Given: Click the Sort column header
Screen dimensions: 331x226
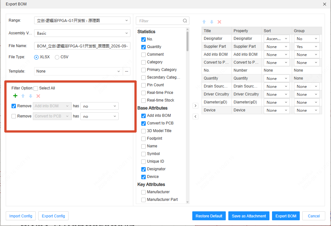Looking at the screenshot, I should [x=277, y=31].
